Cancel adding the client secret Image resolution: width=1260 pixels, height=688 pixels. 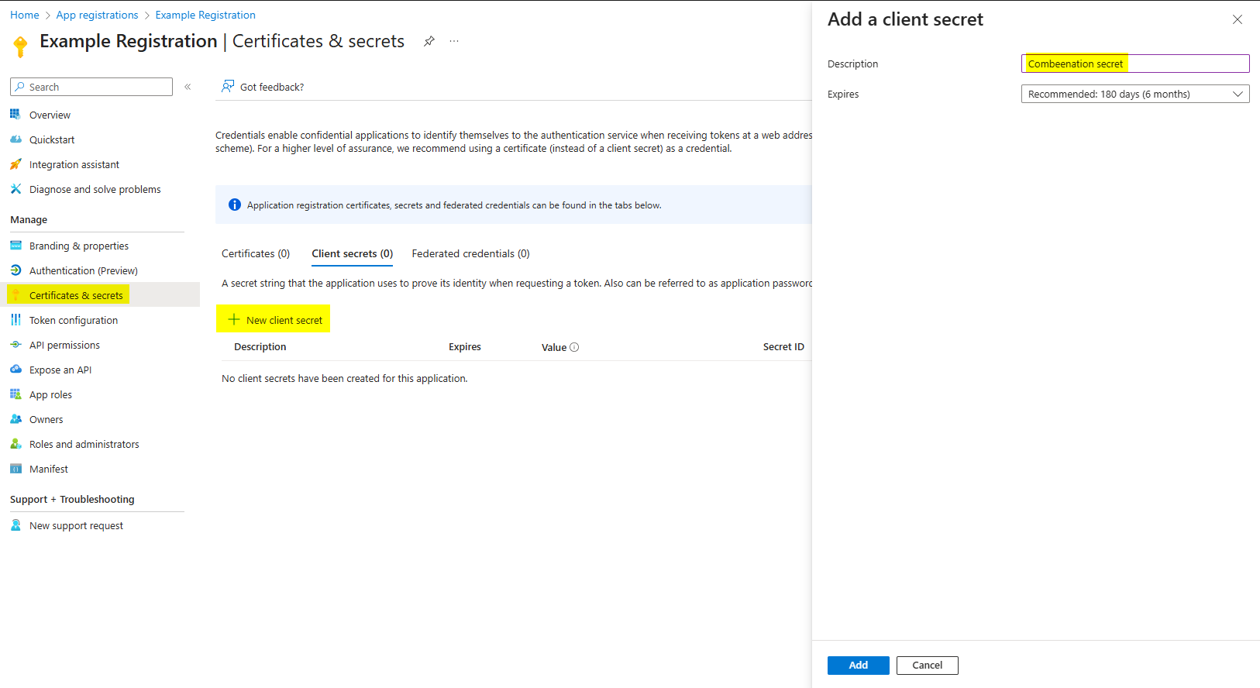(927, 665)
